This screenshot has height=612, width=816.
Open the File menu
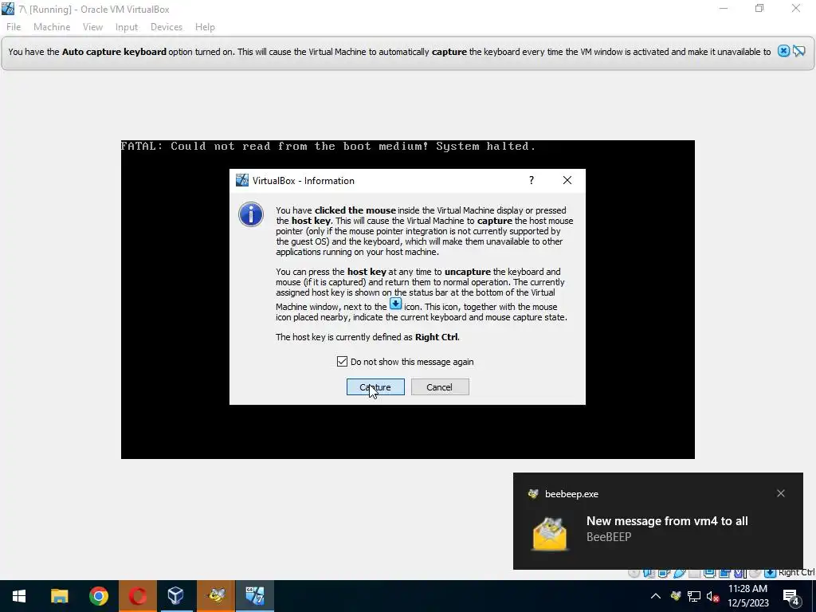(14, 27)
